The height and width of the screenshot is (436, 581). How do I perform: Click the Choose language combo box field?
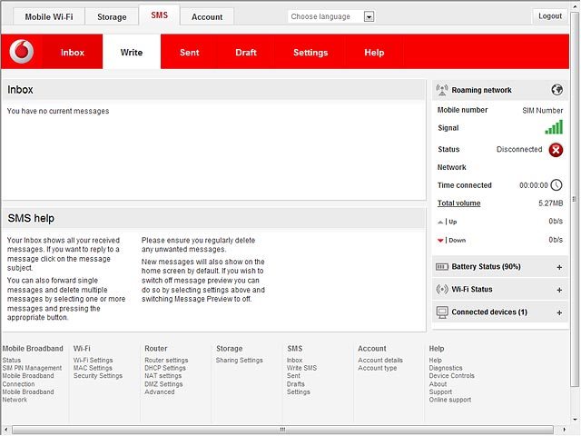pos(330,16)
